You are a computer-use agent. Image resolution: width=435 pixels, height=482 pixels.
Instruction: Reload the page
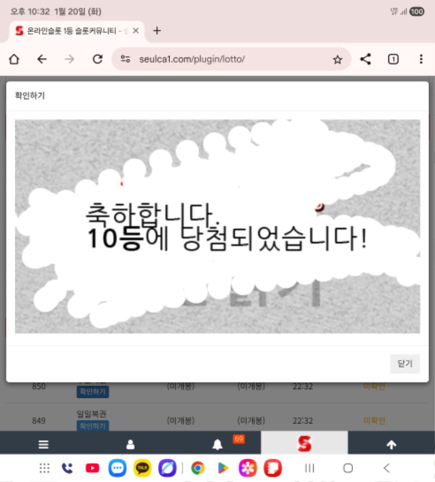tap(98, 60)
